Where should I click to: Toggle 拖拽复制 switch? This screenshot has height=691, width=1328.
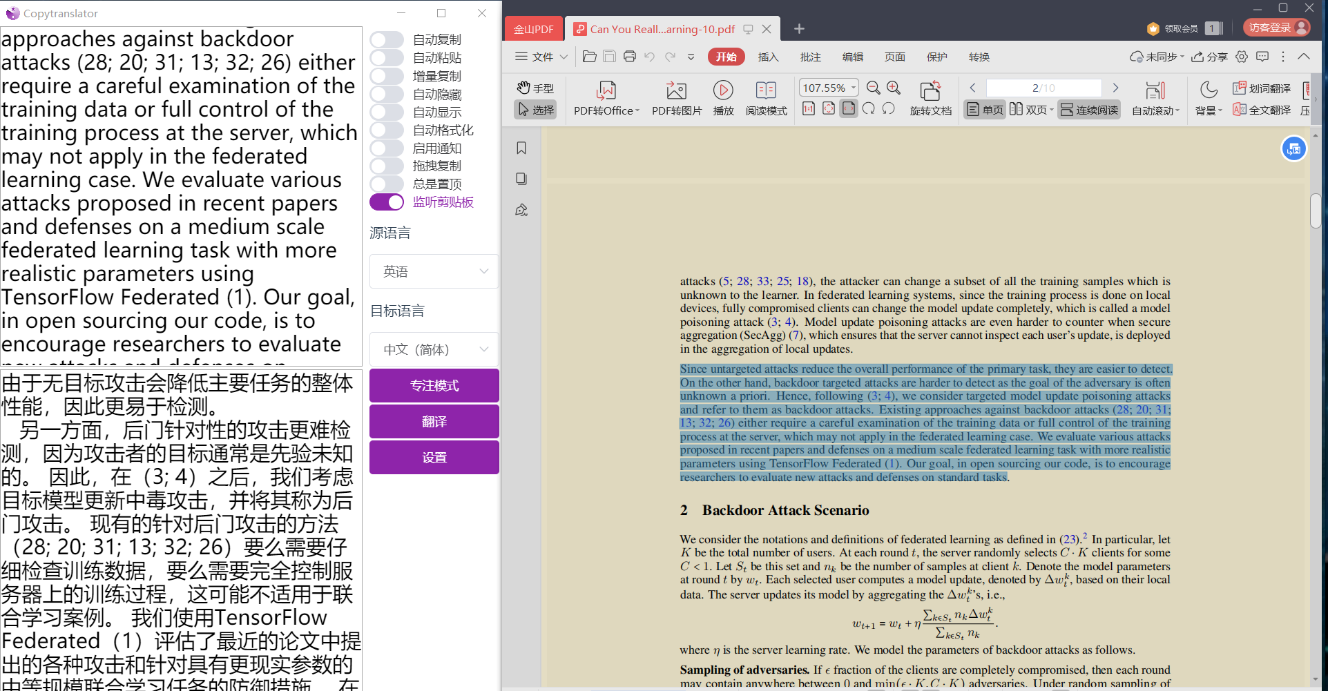(x=387, y=166)
